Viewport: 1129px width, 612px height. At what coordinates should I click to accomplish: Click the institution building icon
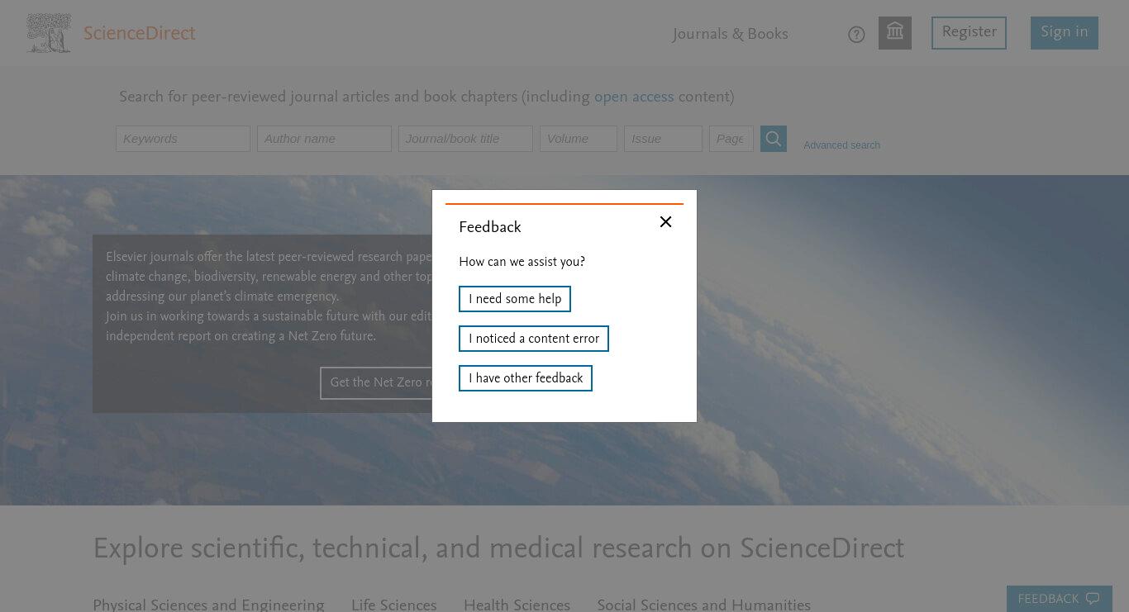point(895,33)
